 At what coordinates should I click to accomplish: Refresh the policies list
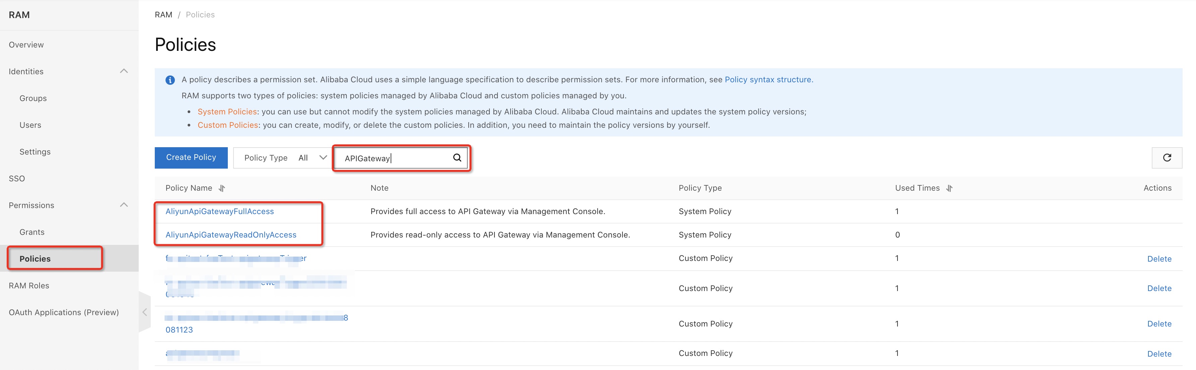coord(1167,158)
